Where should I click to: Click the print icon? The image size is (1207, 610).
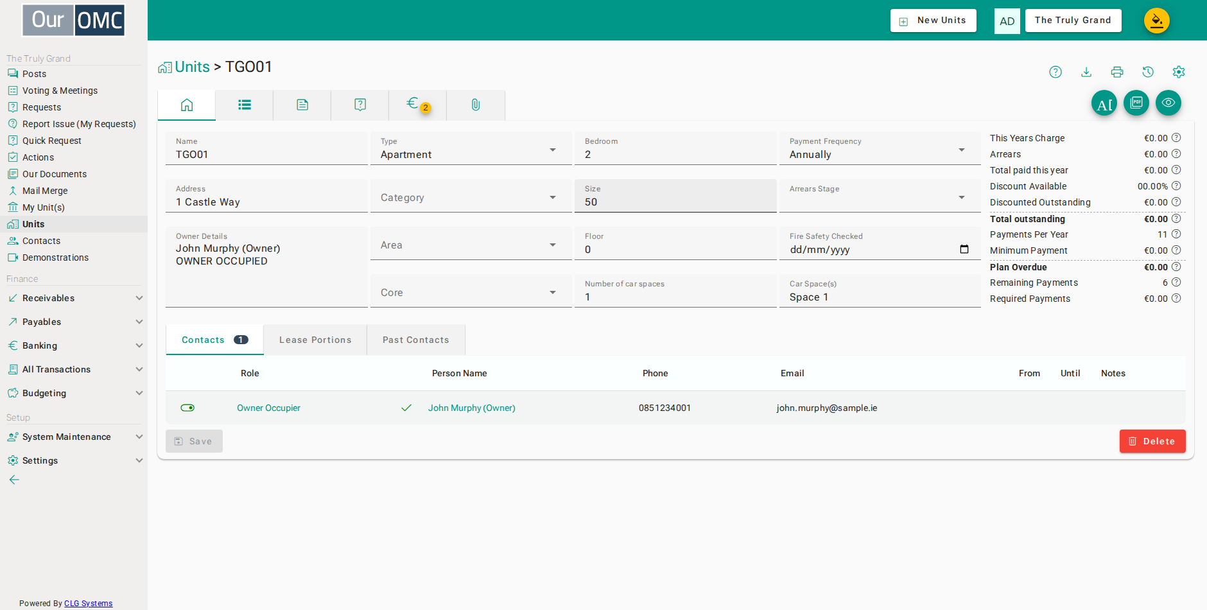[x=1117, y=72]
